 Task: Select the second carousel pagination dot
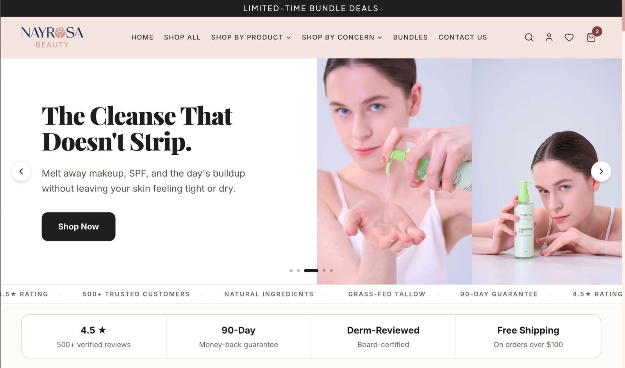click(x=298, y=270)
